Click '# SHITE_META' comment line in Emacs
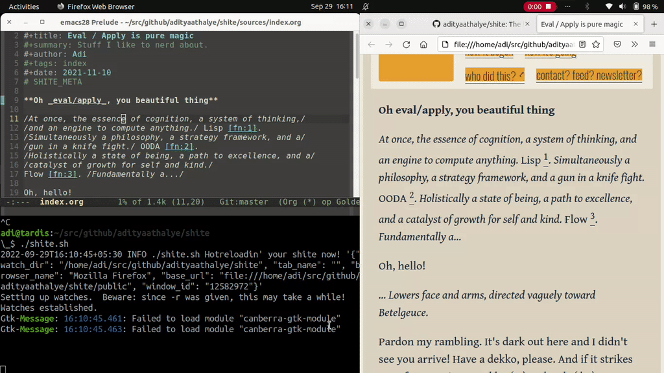The image size is (664, 373). pyautogui.click(x=53, y=82)
